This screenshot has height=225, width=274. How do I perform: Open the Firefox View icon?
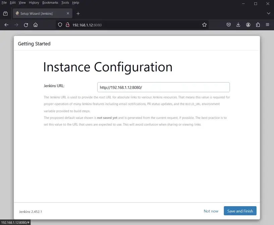5,13
